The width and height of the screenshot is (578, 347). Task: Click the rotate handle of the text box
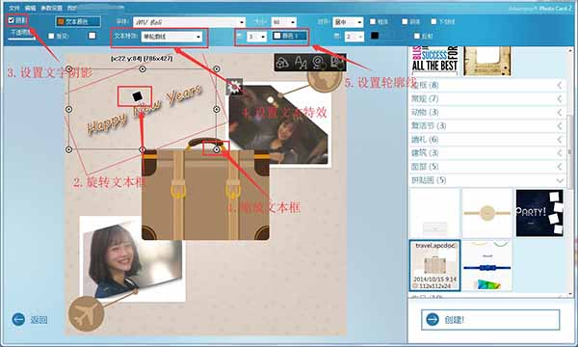[137, 96]
